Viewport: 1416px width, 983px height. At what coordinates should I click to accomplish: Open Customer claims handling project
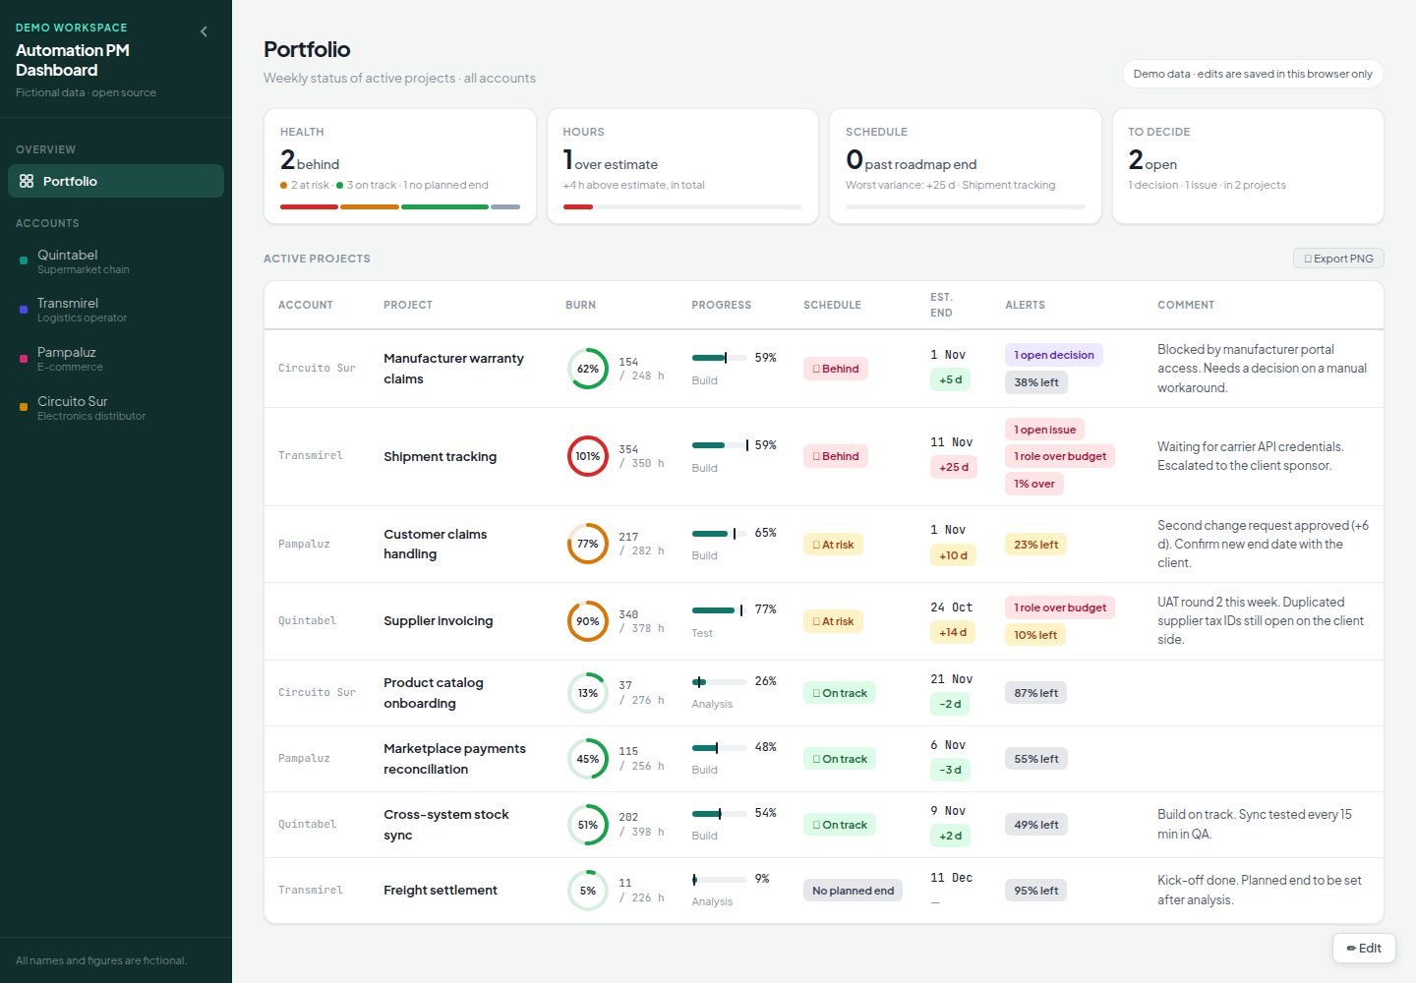click(436, 544)
